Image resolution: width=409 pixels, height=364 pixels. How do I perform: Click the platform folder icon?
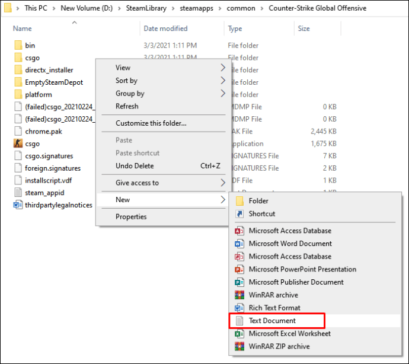[x=18, y=94]
